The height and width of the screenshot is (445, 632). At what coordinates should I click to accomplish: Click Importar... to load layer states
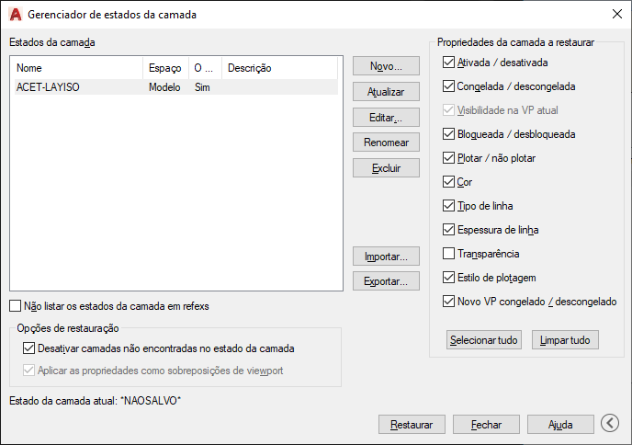386,257
